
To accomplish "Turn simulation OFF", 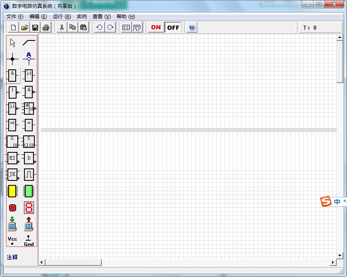I will [x=173, y=27].
